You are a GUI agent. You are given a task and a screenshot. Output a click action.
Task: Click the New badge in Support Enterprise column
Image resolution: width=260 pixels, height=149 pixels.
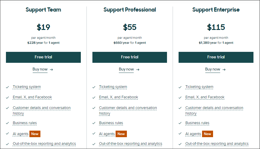point(207,134)
